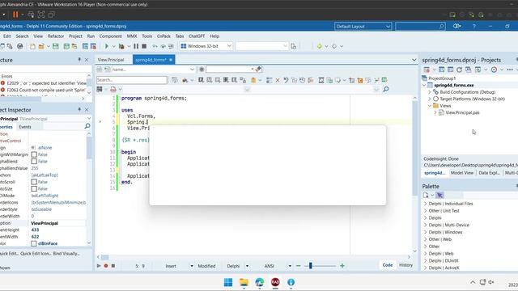Click the Stop program square in main toolbar
Viewport: 518px width, 291px height.
click(x=144, y=46)
